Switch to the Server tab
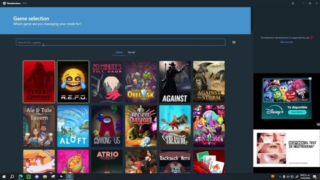Screen dimensions: 320x180 pyautogui.click(x=131, y=52)
